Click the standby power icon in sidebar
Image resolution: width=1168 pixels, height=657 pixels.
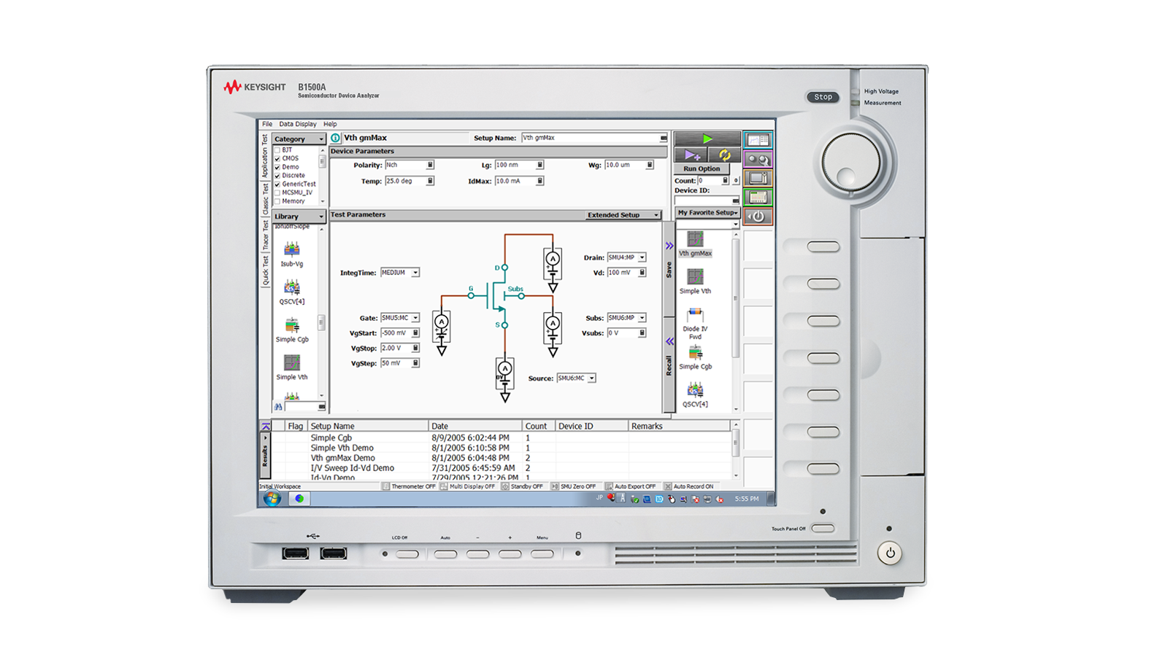click(x=758, y=217)
